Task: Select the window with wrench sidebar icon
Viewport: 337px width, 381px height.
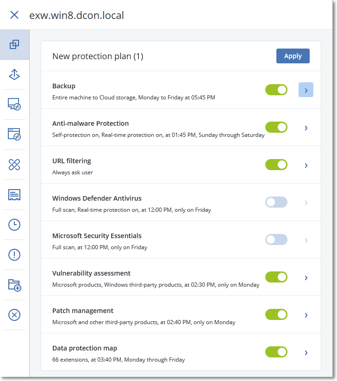Action: coord(14,135)
